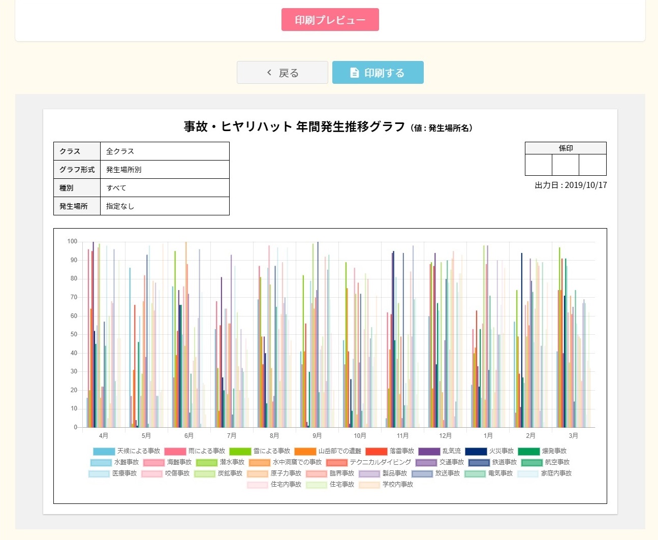
Task: Click the 1月 axis label
Action: [488, 436]
